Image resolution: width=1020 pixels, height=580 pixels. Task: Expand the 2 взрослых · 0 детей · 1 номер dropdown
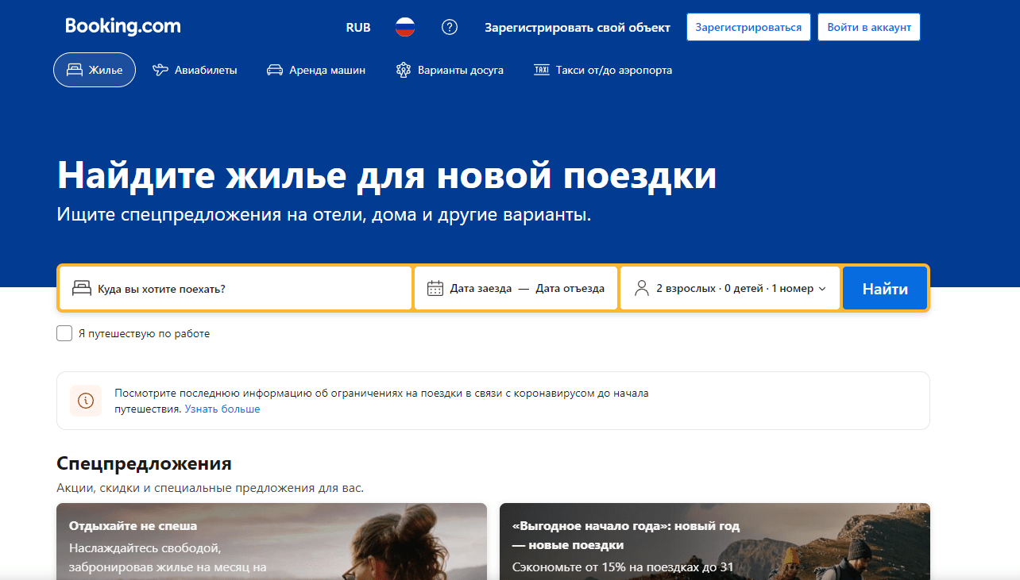(x=730, y=288)
